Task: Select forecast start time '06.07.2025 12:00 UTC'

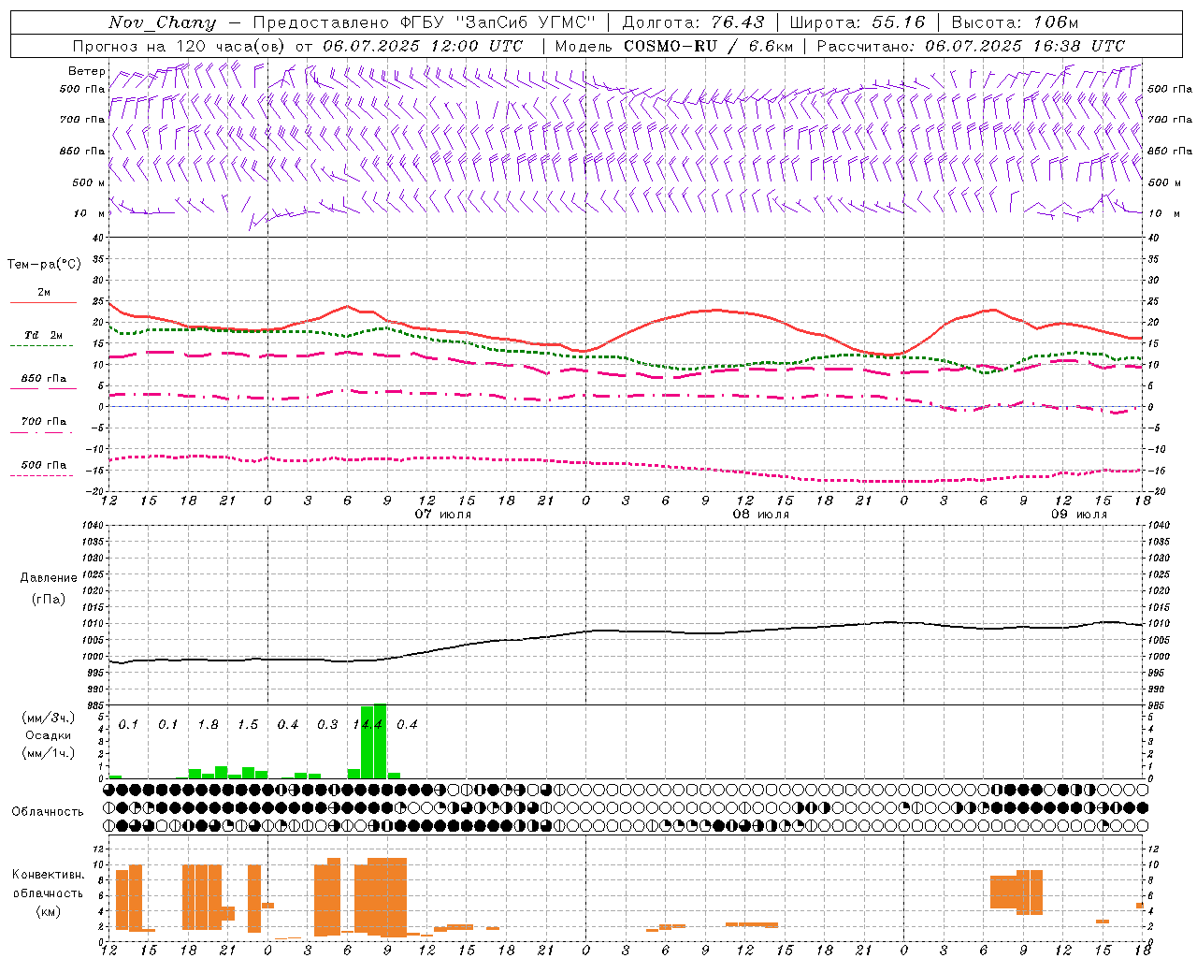Action: point(423,46)
